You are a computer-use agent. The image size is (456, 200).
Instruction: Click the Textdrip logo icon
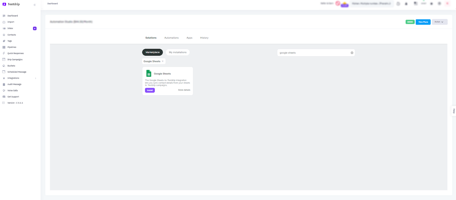[4, 4]
